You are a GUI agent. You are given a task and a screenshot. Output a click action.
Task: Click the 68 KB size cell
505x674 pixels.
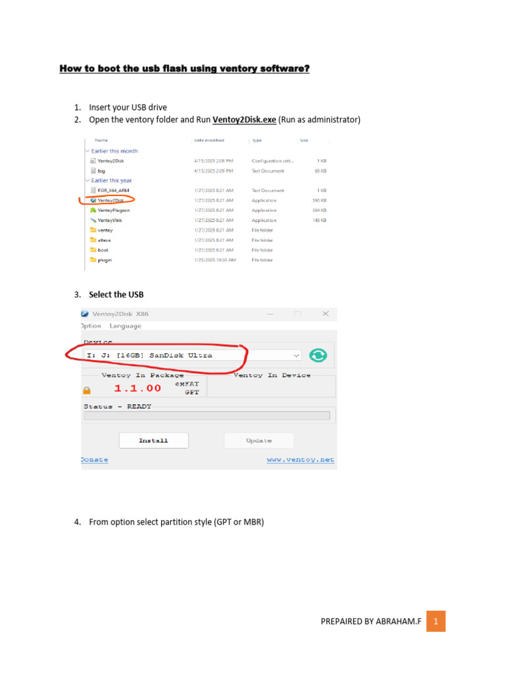[x=320, y=170]
